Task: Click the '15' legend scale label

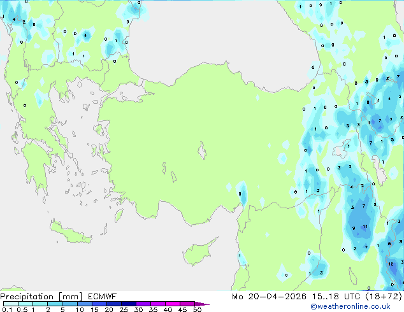Action: (94, 309)
